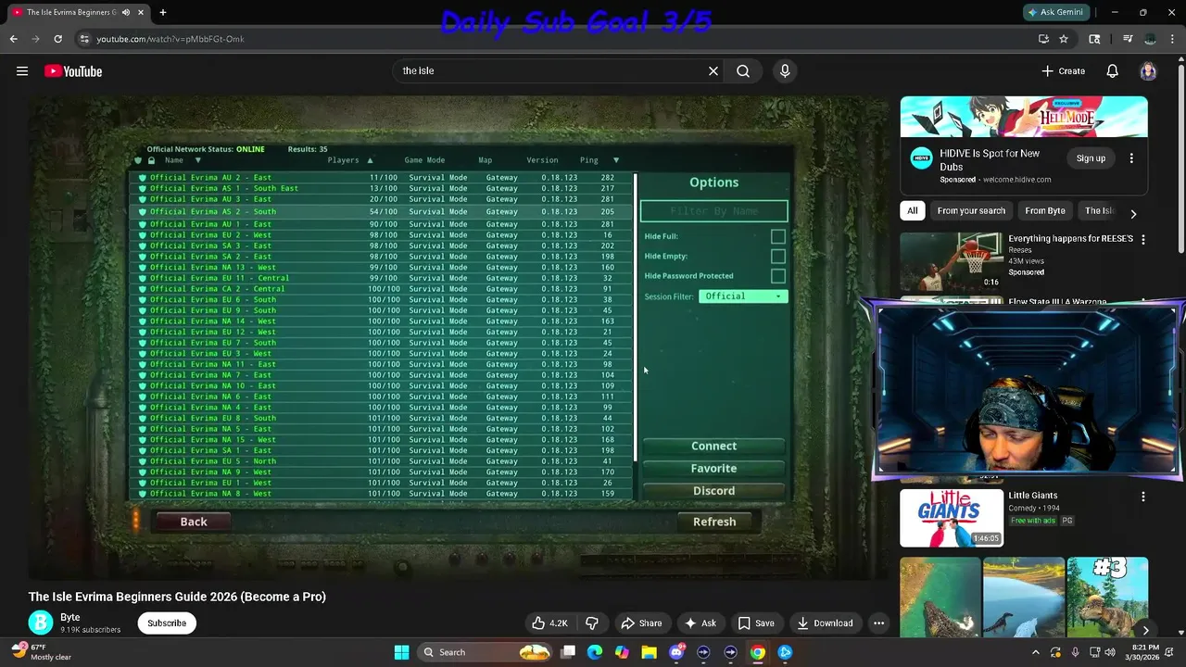Screen dimensions: 1186x667
Task: Toggle the Hide Password Protected checkbox
Action: (x=777, y=275)
